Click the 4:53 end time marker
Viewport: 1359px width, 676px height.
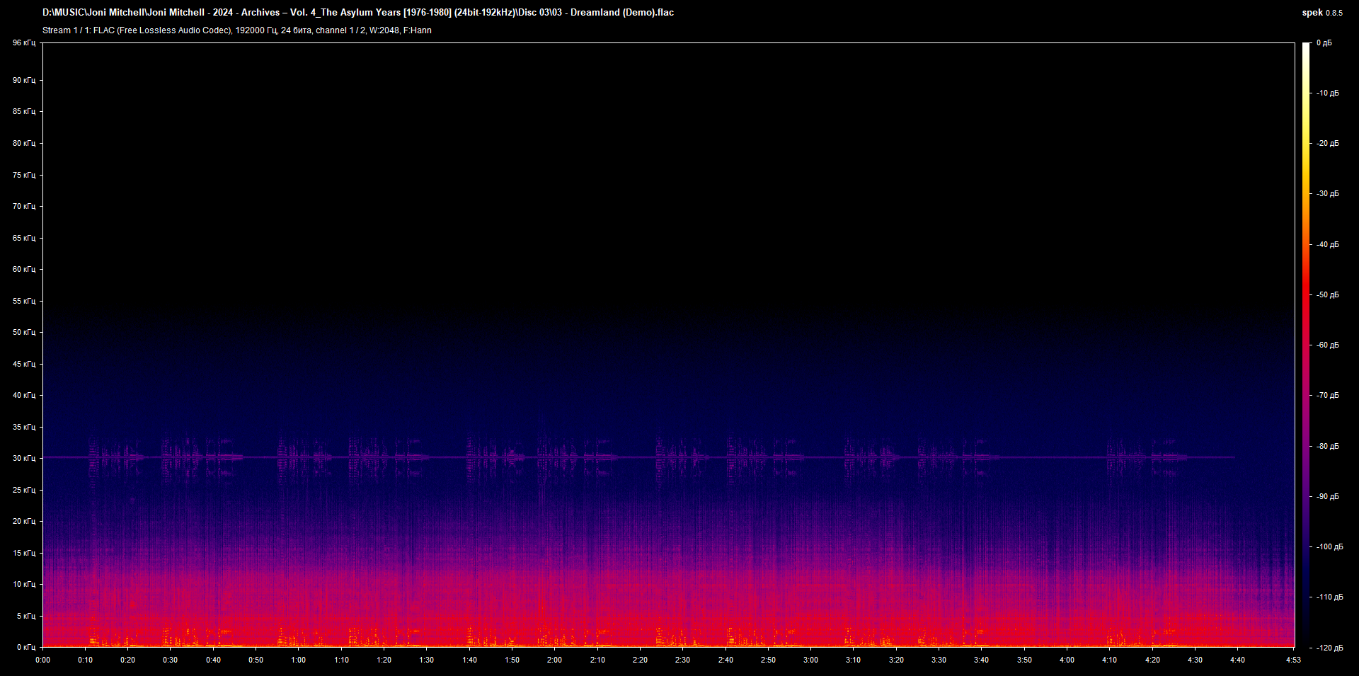[1293, 658]
